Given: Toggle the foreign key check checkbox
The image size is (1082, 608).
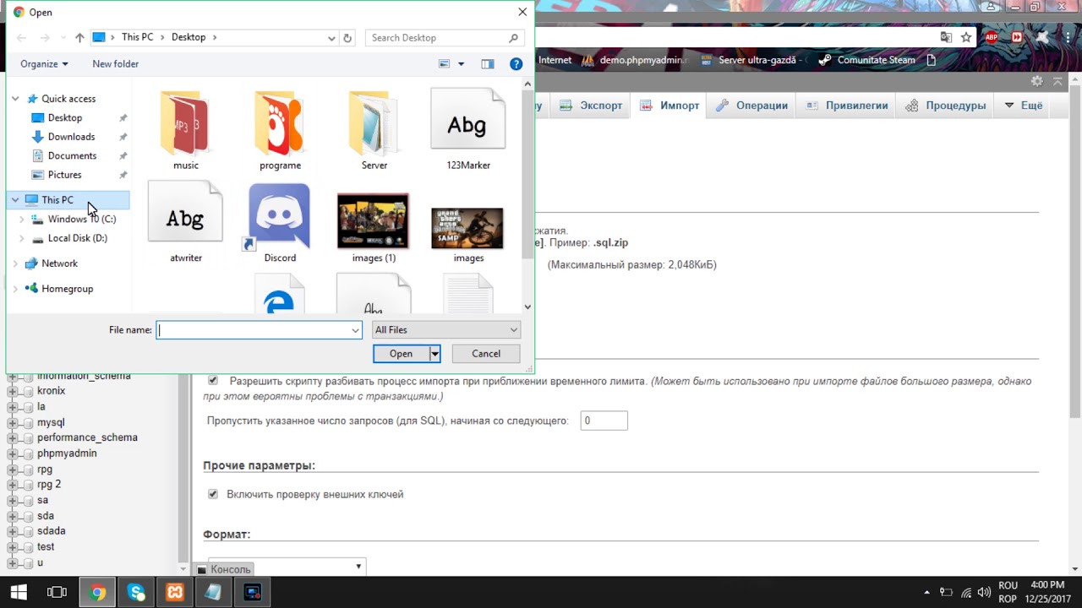Looking at the screenshot, I should (x=213, y=494).
